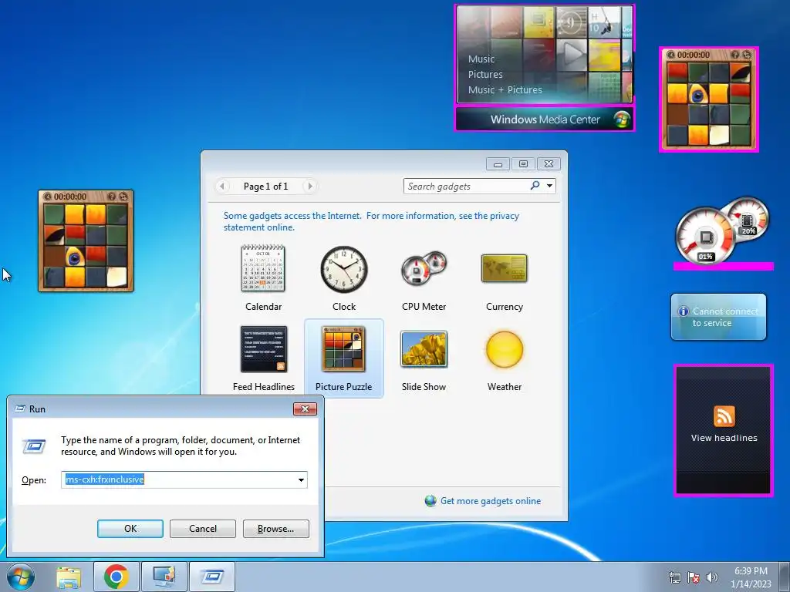Shuffle the puzzle gadget beside Media Center
Screen dimensions: 790x592
pos(747,55)
